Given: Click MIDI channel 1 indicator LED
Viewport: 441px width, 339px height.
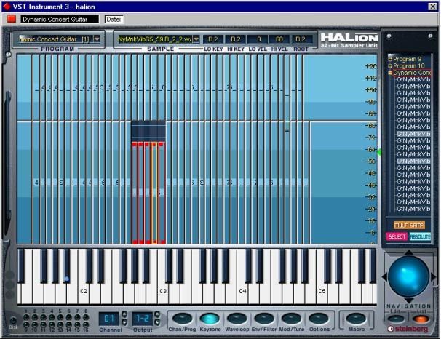Looking at the screenshot, I should pyautogui.click(x=26, y=317).
